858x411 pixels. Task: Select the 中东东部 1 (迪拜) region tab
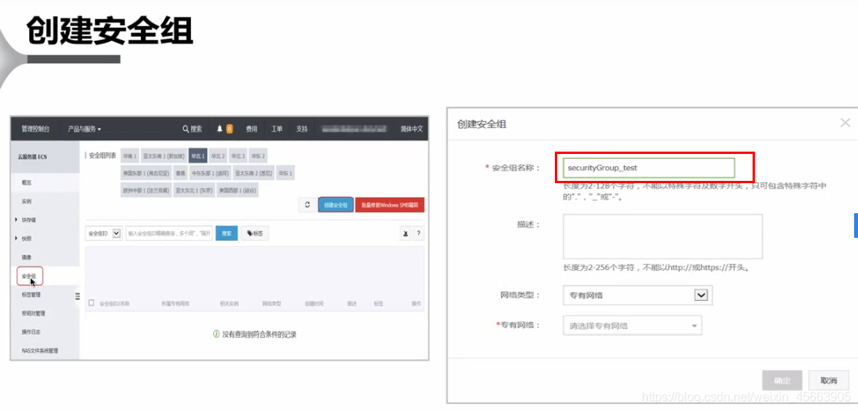[x=209, y=173]
